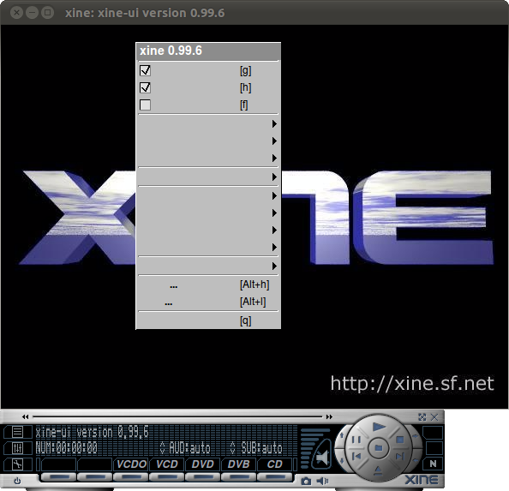Click the xine 0.99.6 menu title

[208, 51]
